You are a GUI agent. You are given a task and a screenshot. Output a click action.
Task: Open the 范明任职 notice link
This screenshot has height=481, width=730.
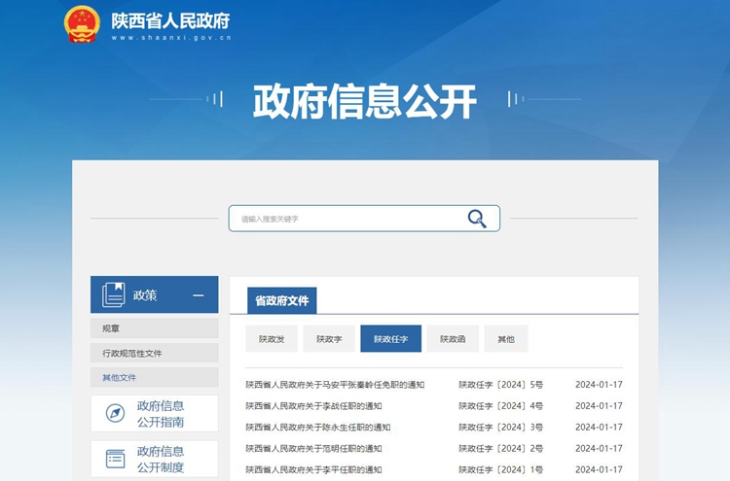[x=313, y=449]
